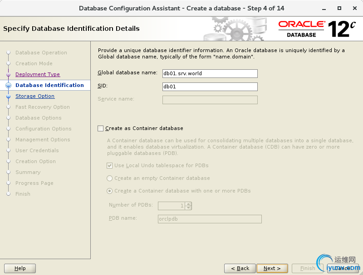Click User Credentials step
The image size is (363, 275).
coord(37,150)
